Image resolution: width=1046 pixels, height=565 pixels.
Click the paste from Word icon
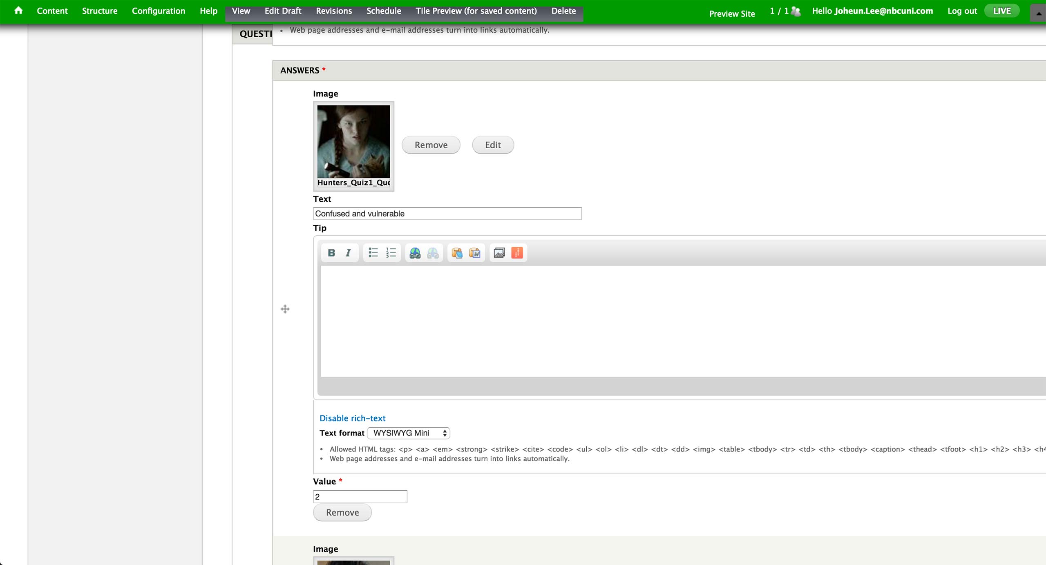tap(475, 253)
